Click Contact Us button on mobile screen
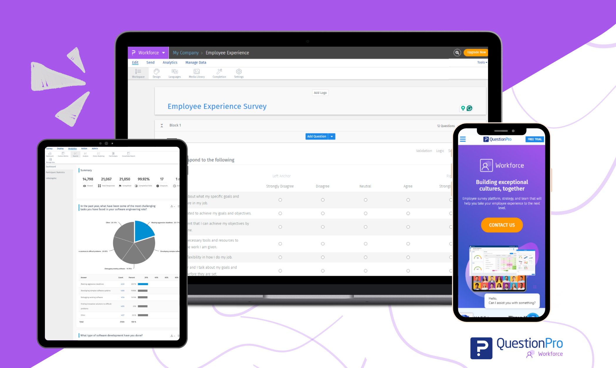The image size is (616, 368). (502, 225)
